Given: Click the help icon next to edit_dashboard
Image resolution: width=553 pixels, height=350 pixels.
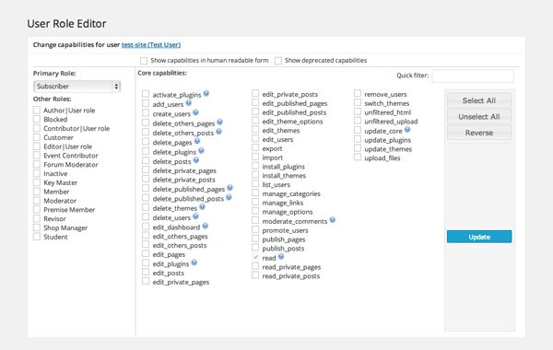Looking at the screenshot, I should (206, 226).
